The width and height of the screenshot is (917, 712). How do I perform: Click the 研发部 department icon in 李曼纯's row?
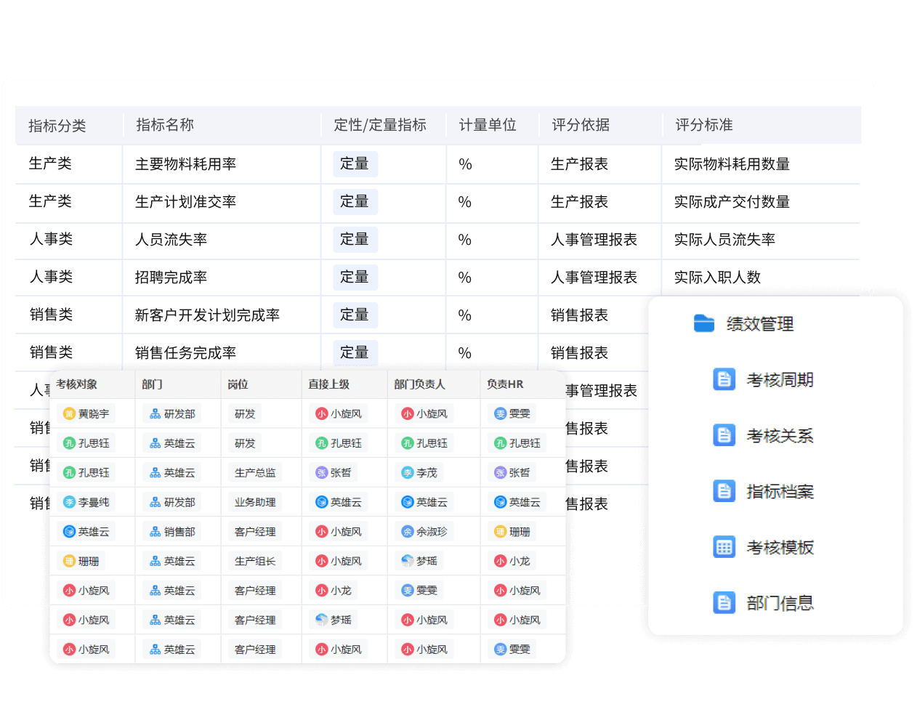pos(155,502)
